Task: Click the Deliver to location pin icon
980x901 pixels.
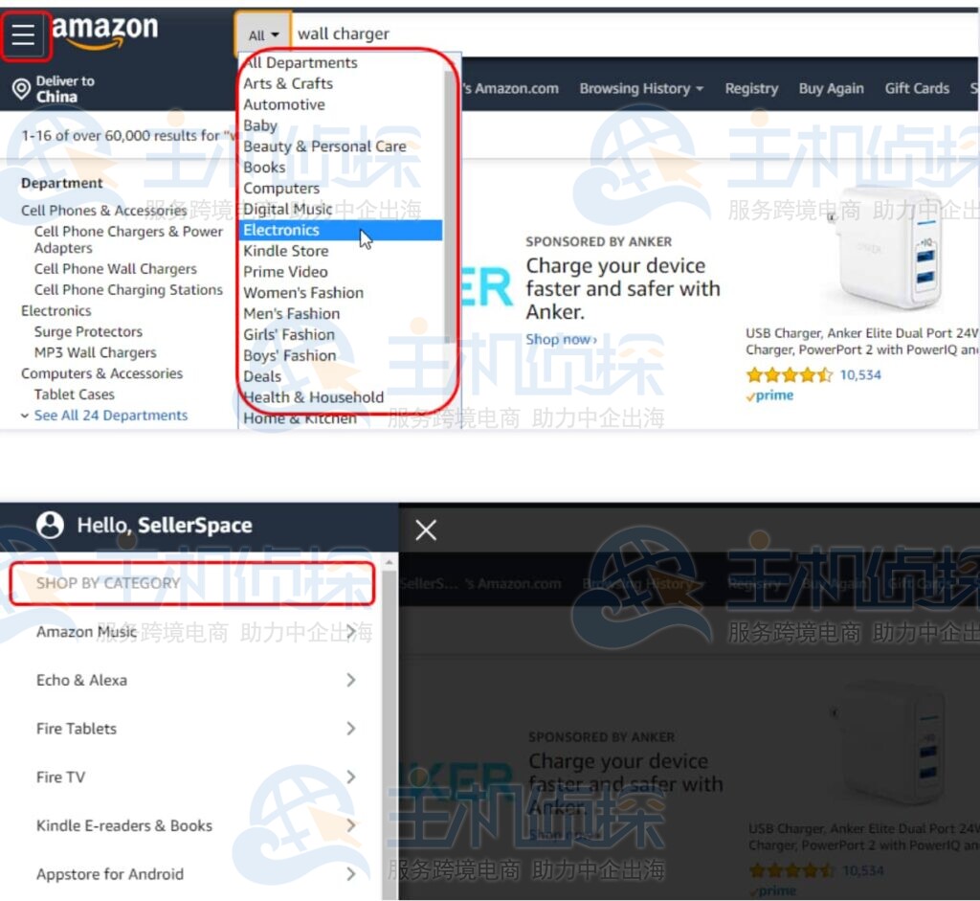Action: click(x=21, y=89)
